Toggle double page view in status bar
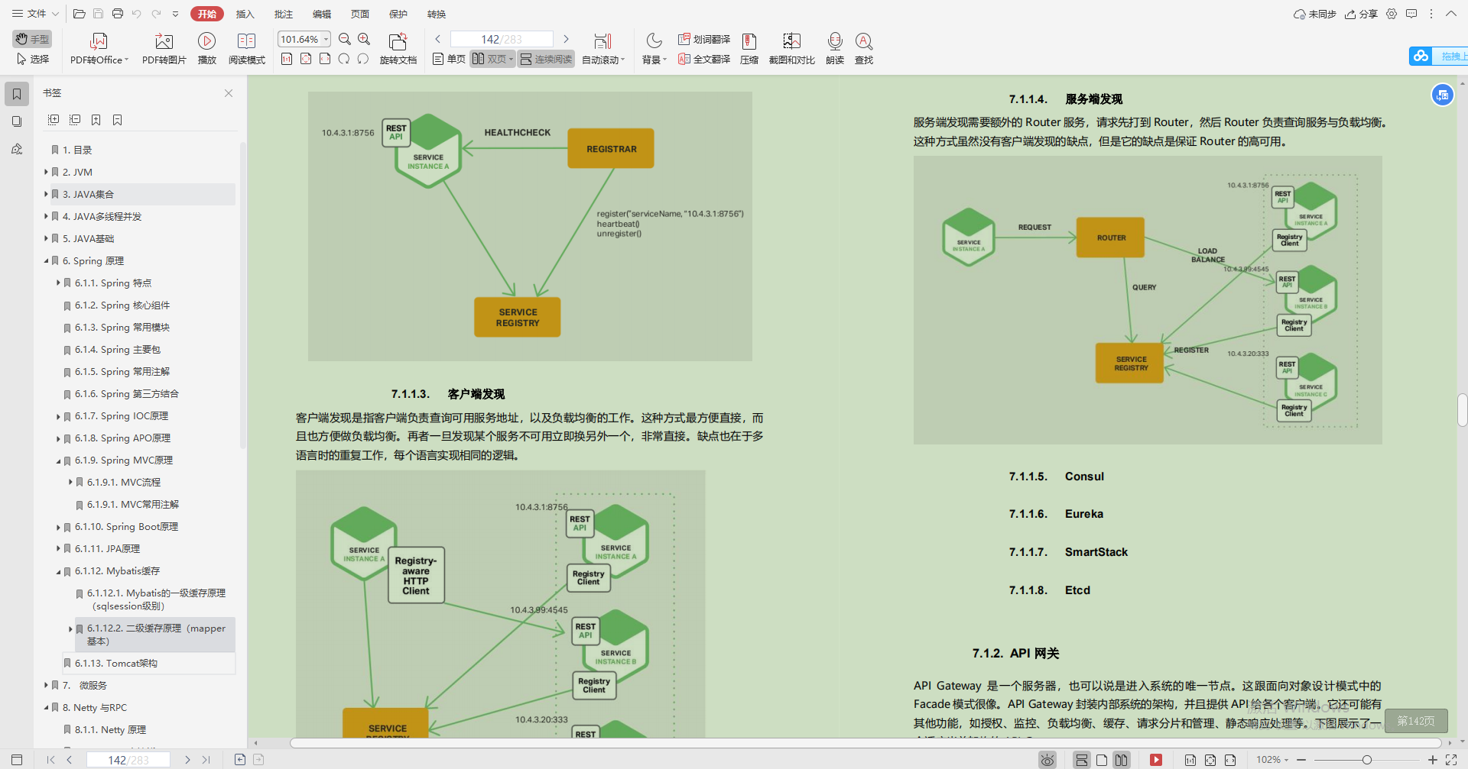The image size is (1468, 769). pyautogui.click(x=1121, y=760)
